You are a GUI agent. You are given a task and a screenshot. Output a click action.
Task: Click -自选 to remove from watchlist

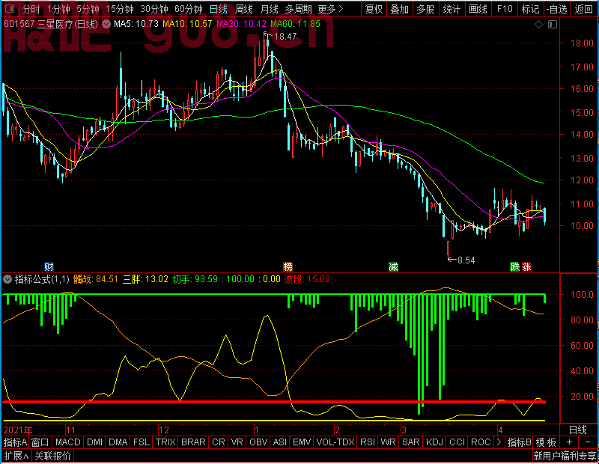(x=557, y=9)
